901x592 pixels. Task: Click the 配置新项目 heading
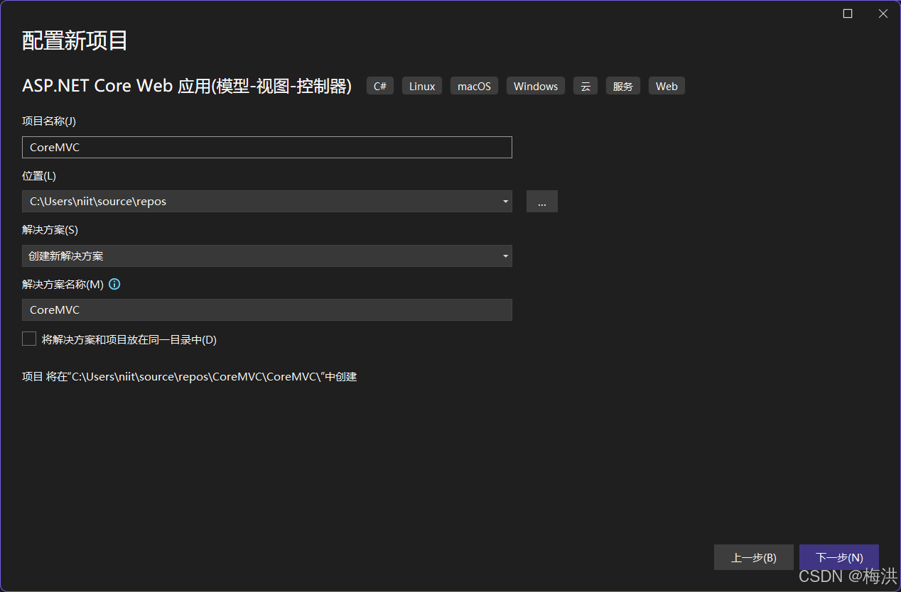pyautogui.click(x=75, y=40)
